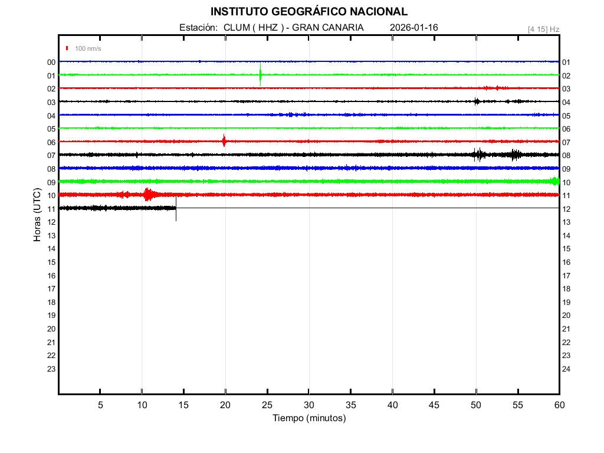The width and height of the screenshot is (604, 453).
Task: Click the black burst near minute 50 on the 07 trace
Action: [x=478, y=155]
